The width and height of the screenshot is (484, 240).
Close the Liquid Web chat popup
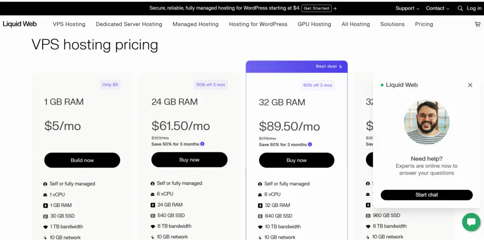[x=470, y=85]
